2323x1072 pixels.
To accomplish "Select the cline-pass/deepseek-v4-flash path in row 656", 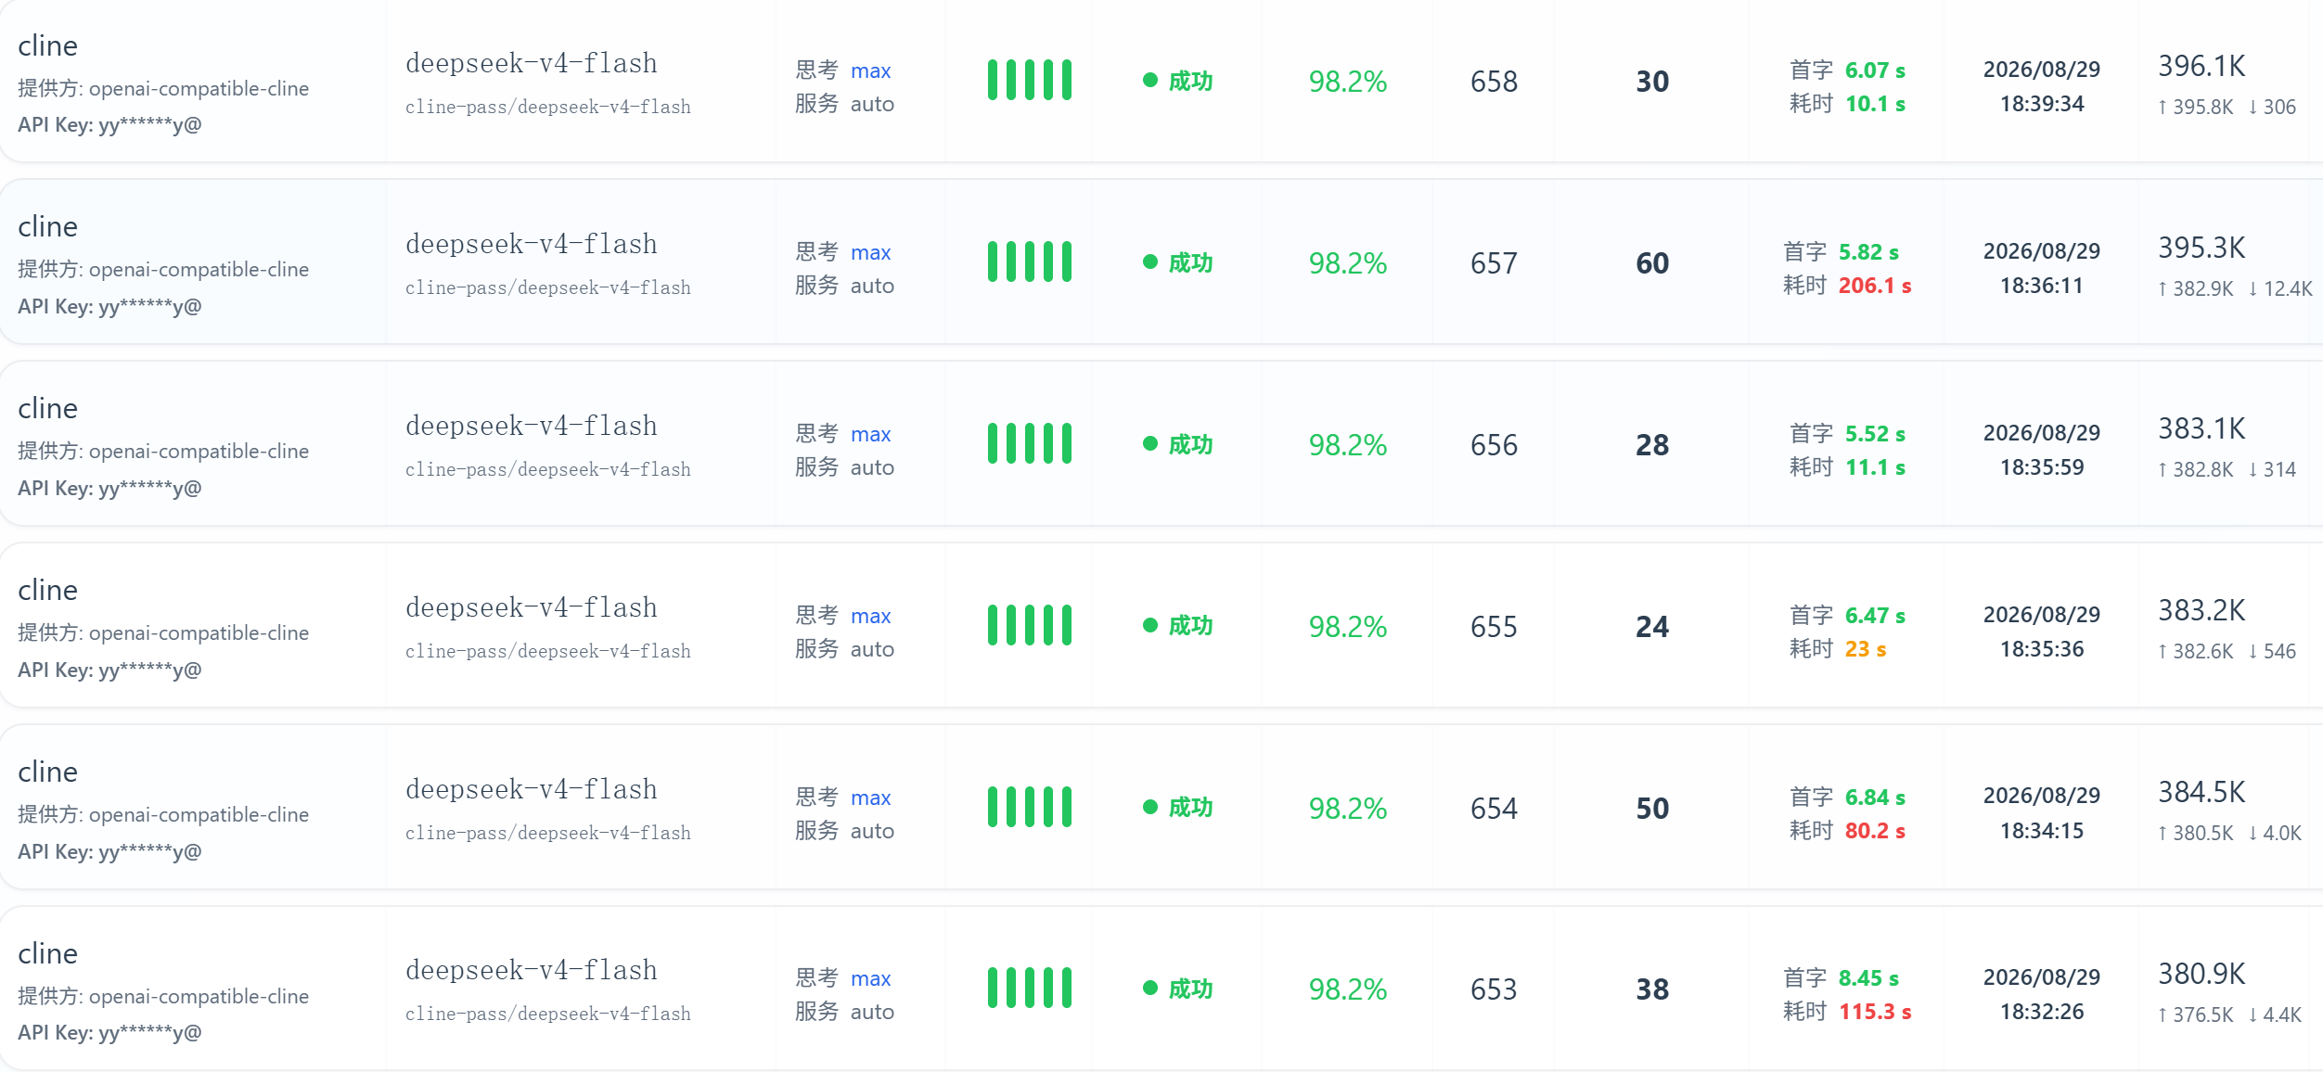I will (x=547, y=469).
